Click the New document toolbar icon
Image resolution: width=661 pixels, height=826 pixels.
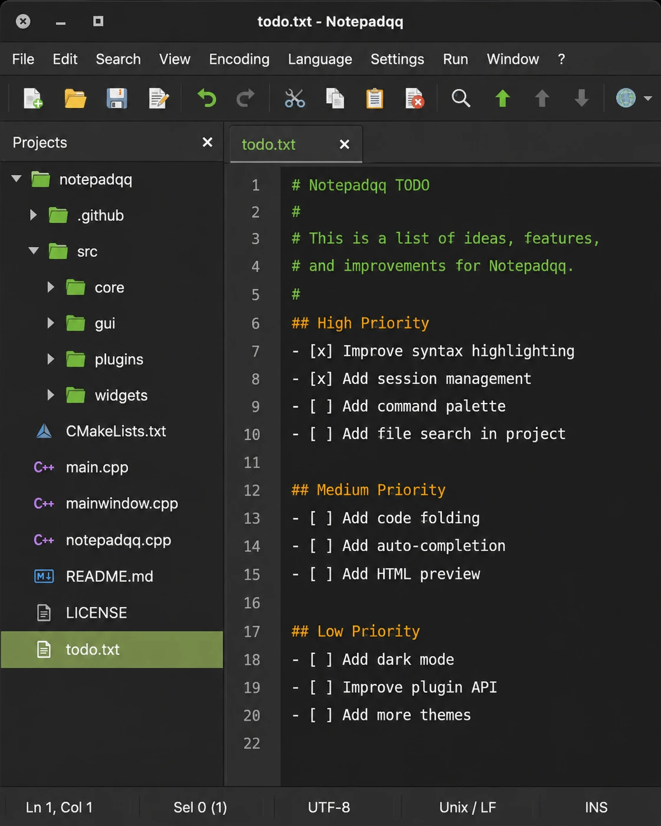tap(33, 98)
